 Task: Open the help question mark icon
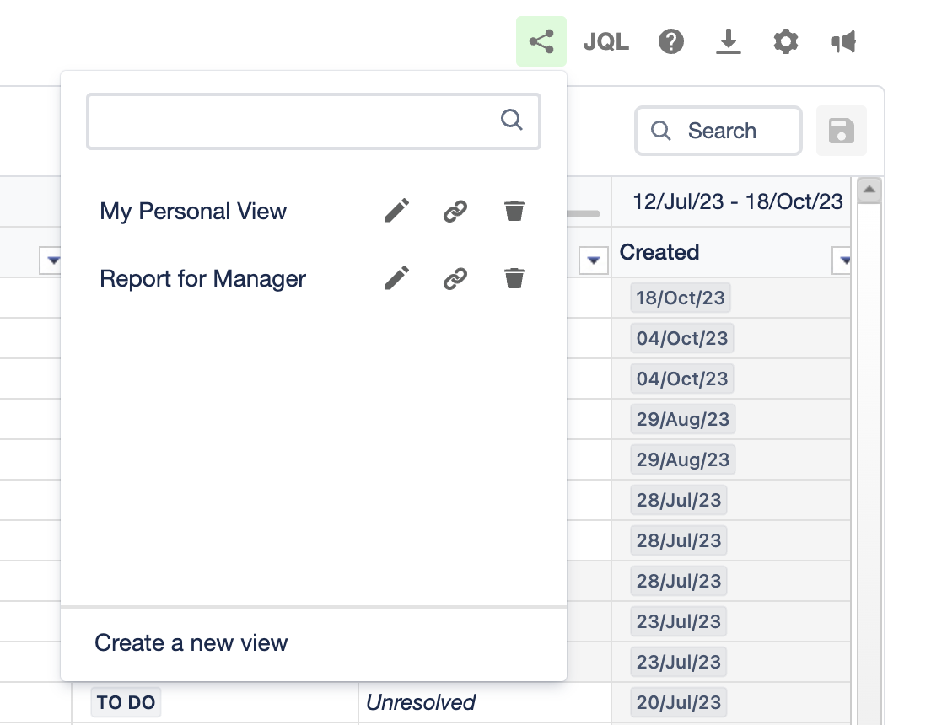click(671, 41)
